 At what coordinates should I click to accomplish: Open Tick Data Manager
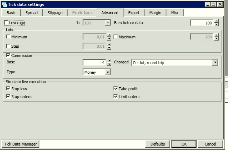20,144
